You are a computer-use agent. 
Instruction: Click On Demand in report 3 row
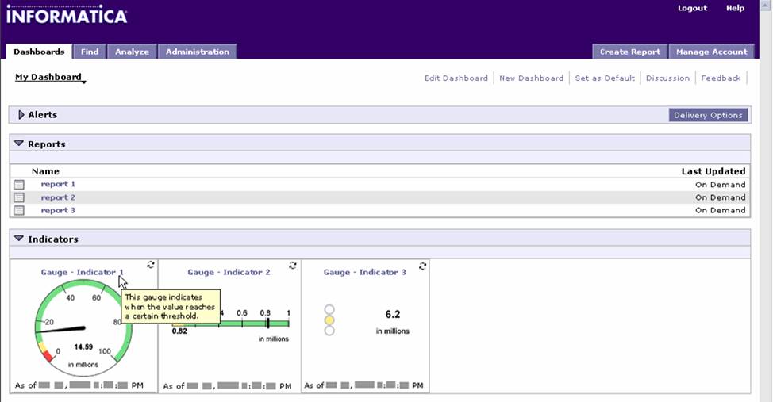pos(721,210)
